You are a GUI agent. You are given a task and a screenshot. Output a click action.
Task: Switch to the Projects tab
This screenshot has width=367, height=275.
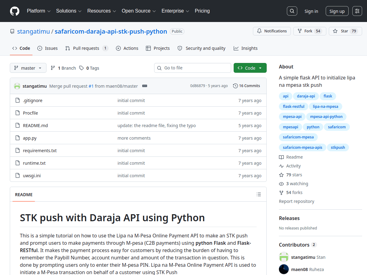click(x=158, y=48)
